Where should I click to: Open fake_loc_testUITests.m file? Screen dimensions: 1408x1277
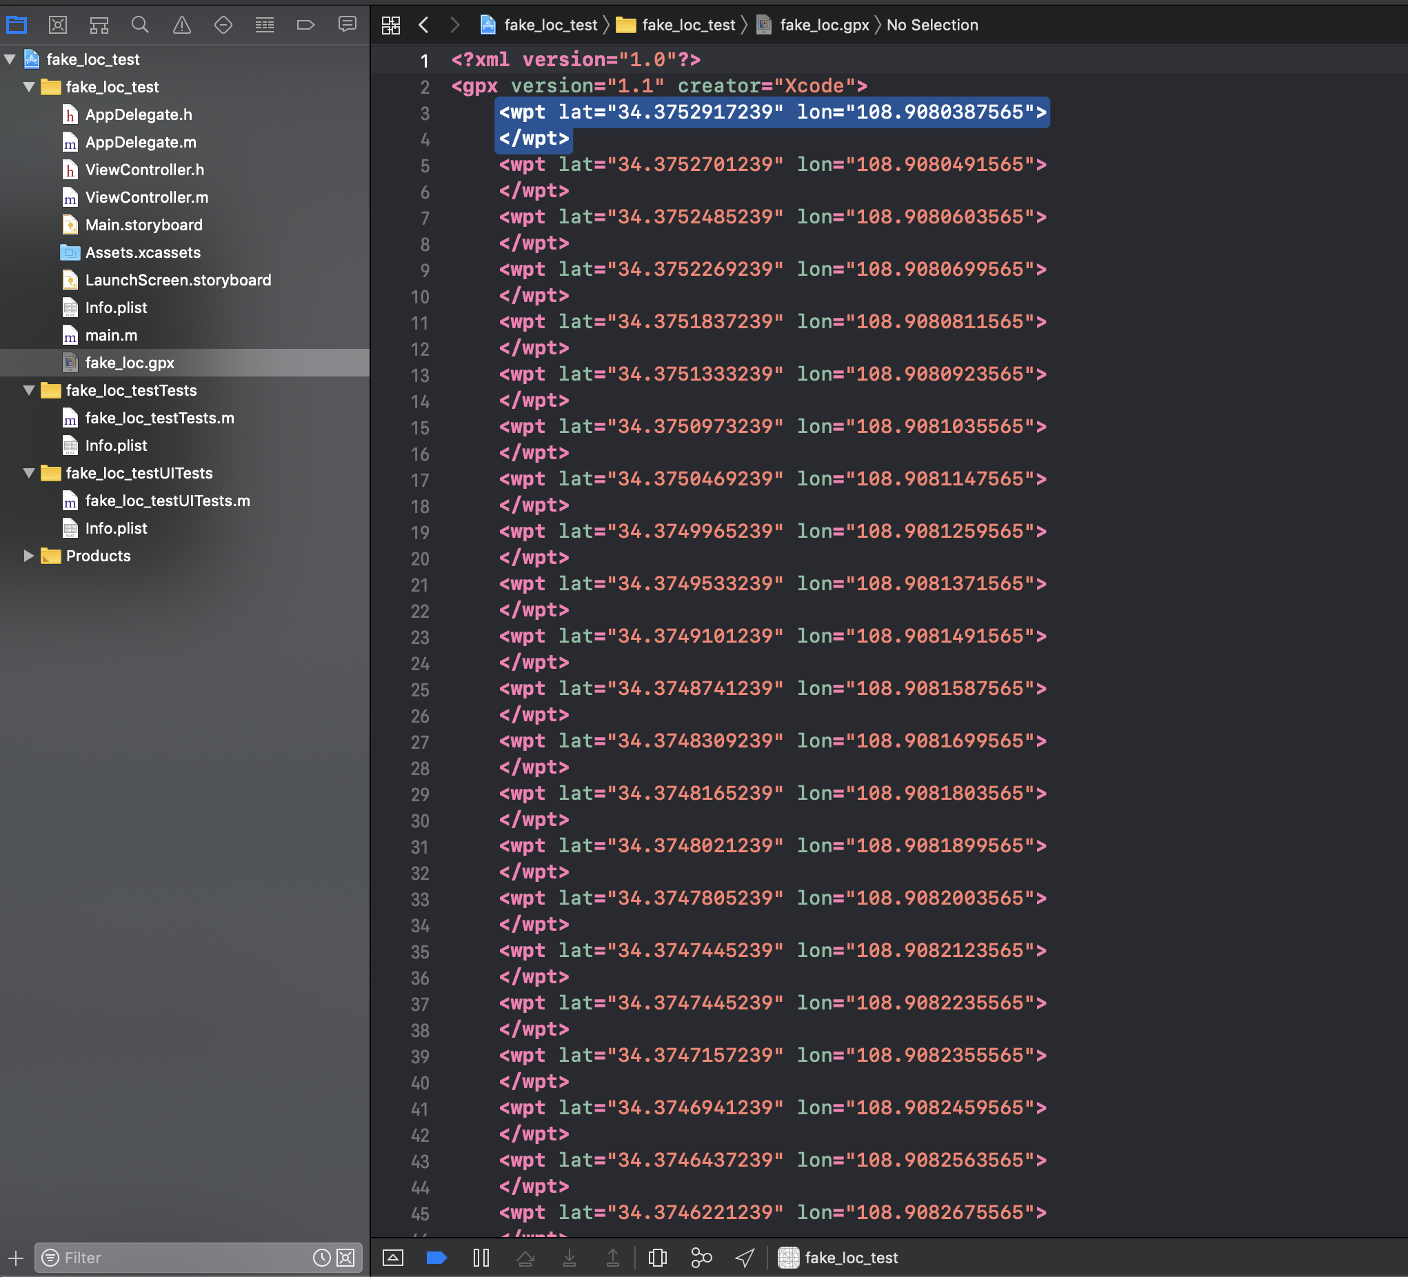pos(168,501)
